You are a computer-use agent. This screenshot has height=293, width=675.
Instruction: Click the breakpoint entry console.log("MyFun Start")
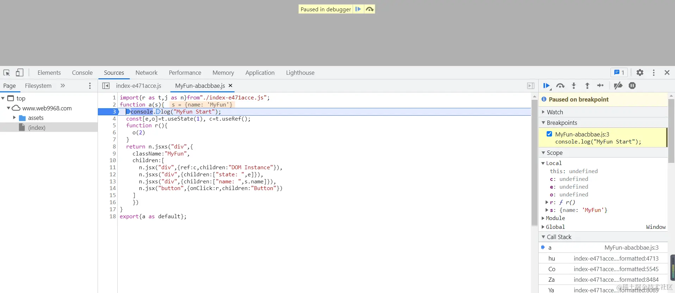[x=598, y=142]
